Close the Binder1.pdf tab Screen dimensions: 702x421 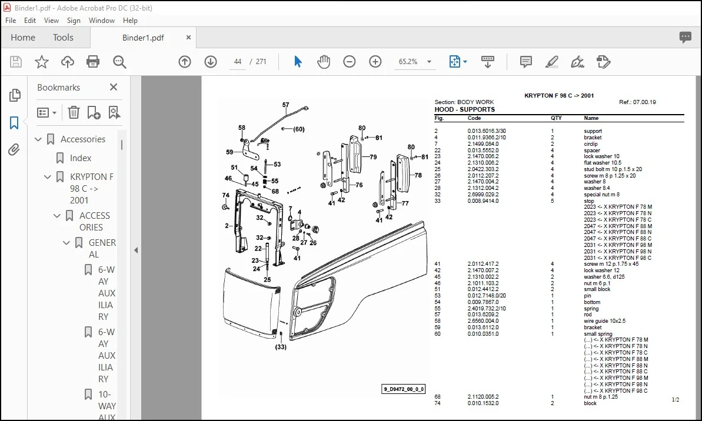pos(188,38)
